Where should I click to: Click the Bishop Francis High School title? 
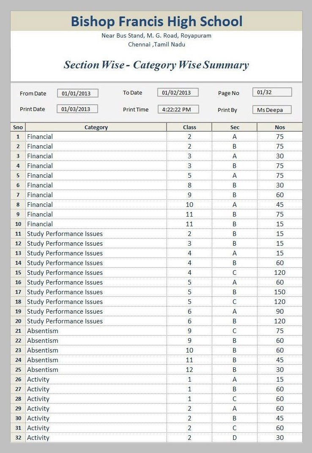pos(156,21)
